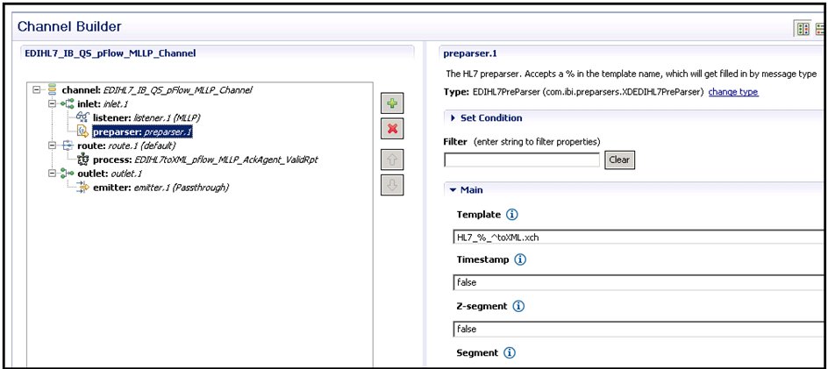Click the inlet node icon
Screen dimensions: 828x369
68,104
